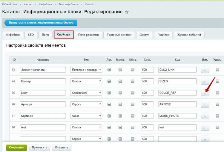The image size is (224, 152).
Task: Go to Контент breadcrumb
Action: coord(28,4)
